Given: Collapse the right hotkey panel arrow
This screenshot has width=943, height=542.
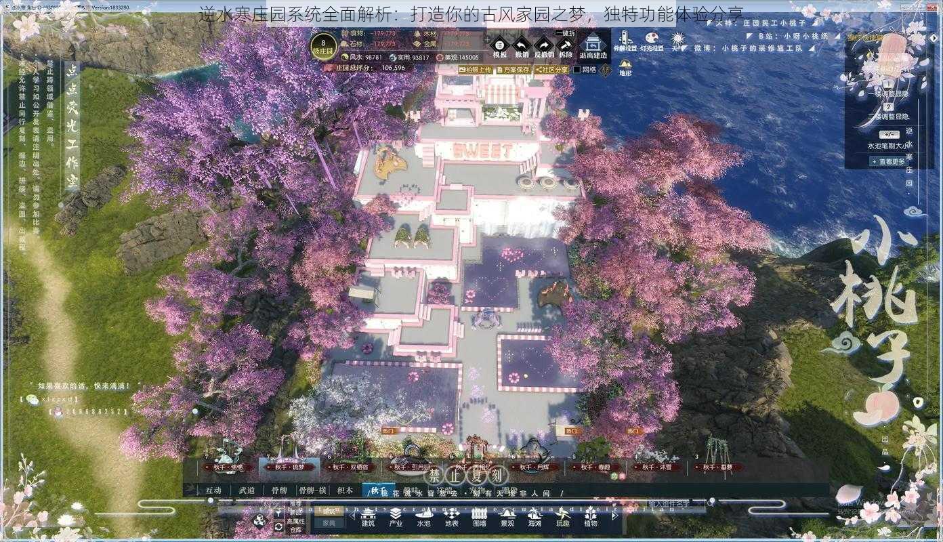Looking at the screenshot, I should pos(934,38).
